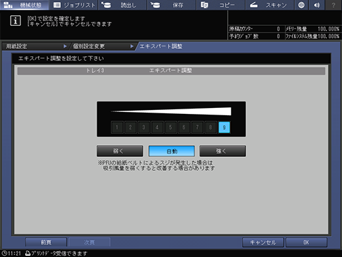The height and width of the screenshot is (257, 342).
Task: Select level 7 on the scale
Action: coord(197,127)
